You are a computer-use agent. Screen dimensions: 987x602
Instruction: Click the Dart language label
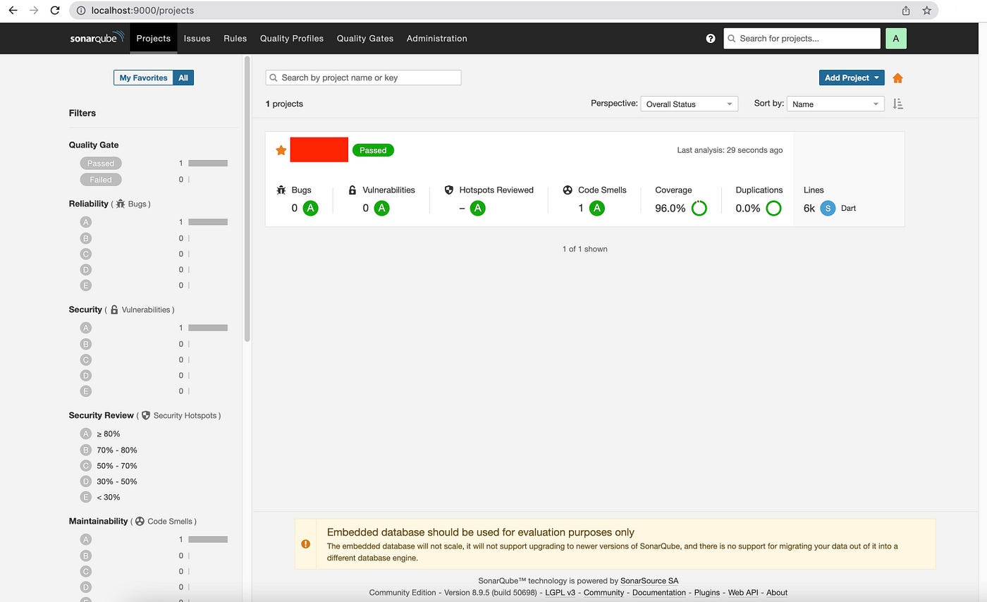pos(848,208)
